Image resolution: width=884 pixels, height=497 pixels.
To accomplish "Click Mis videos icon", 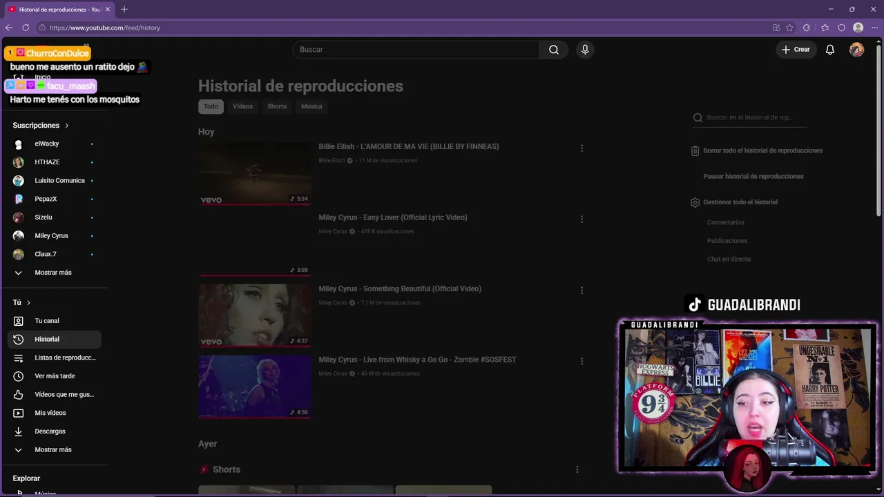I will coord(19,413).
